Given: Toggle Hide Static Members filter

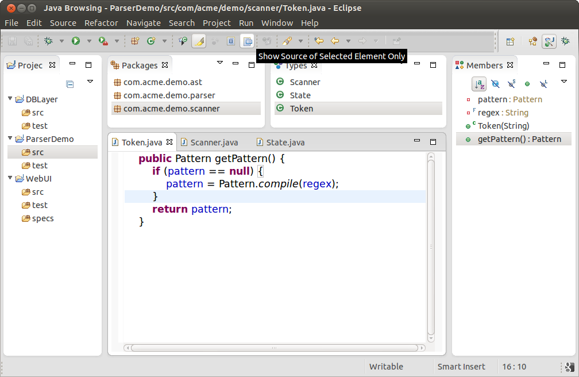Looking at the screenshot, I should tap(511, 84).
